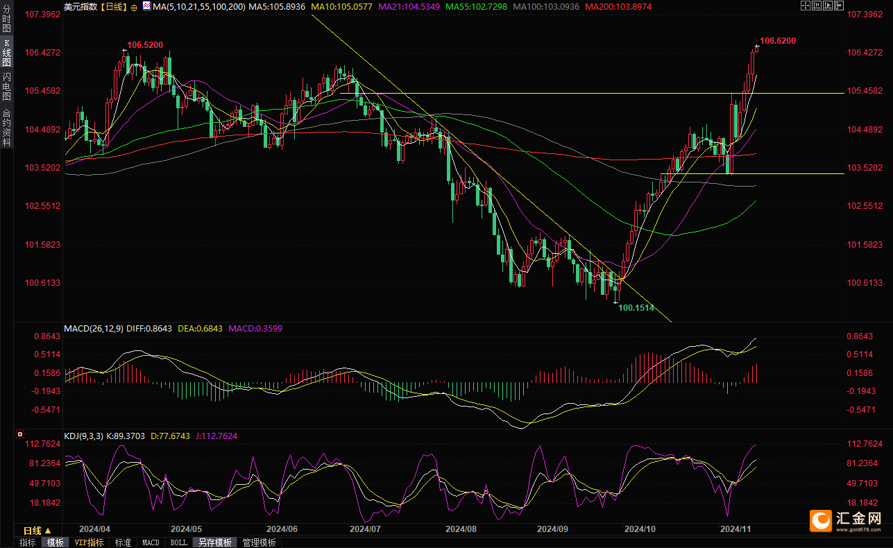The height and width of the screenshot is (548, 893).
Task: Click the 2024/04 date label
Action: (94, 529)
